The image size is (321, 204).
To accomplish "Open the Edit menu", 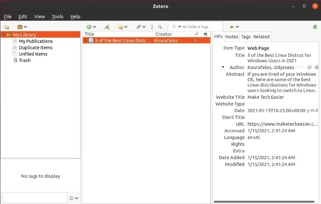I will coord(23,16).
